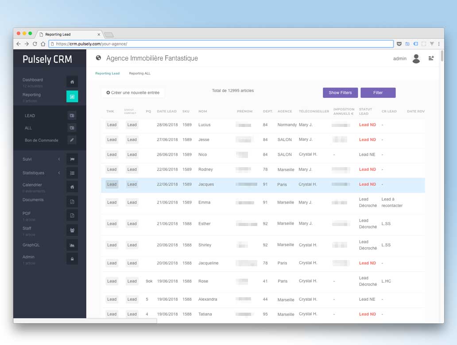
Task: Click the purple Filter button
Action: click(x=378, y=92)
